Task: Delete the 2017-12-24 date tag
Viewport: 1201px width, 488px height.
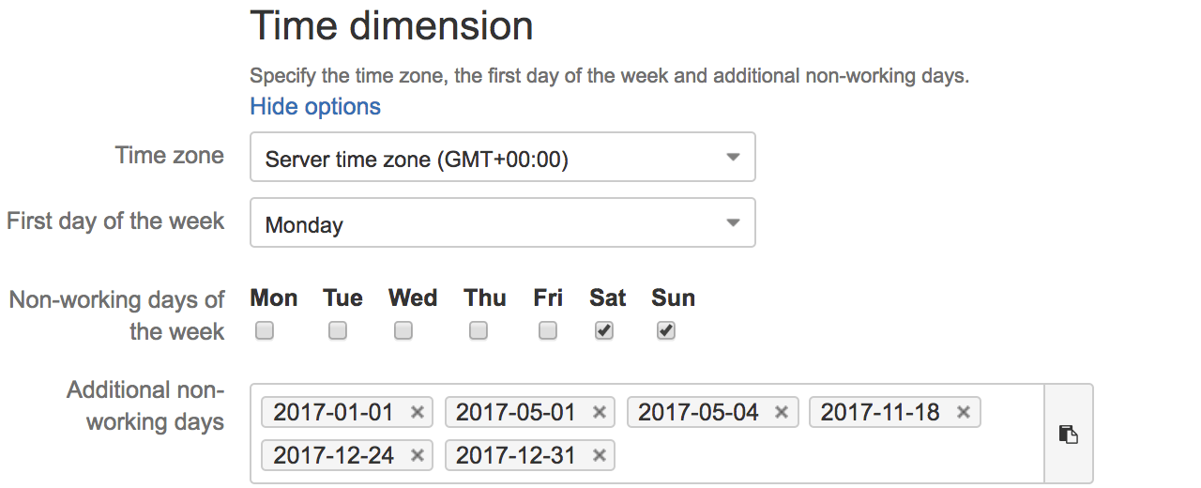Action: click(x=418, y=456)
